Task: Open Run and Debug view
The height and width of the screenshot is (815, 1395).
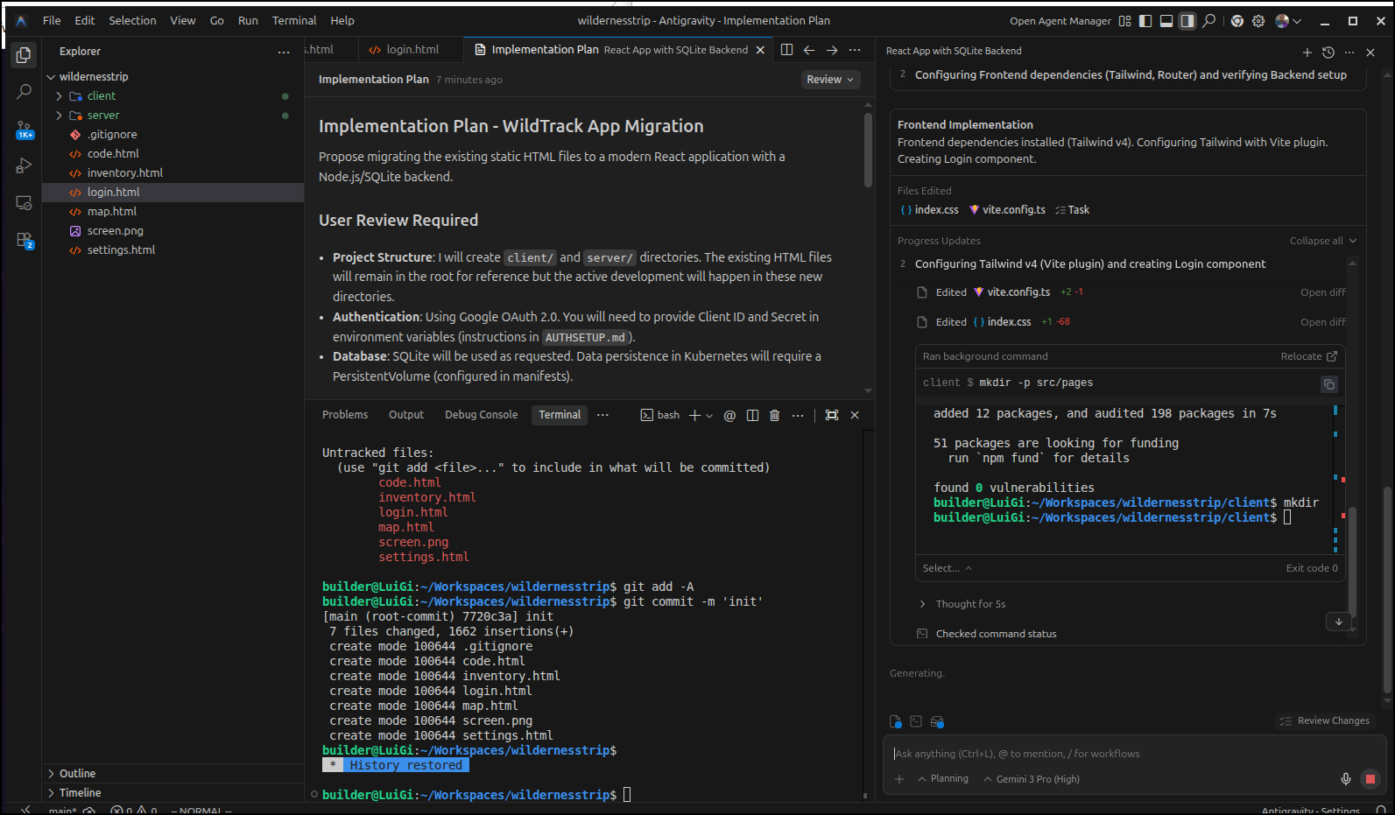Action: coord(24,165)
